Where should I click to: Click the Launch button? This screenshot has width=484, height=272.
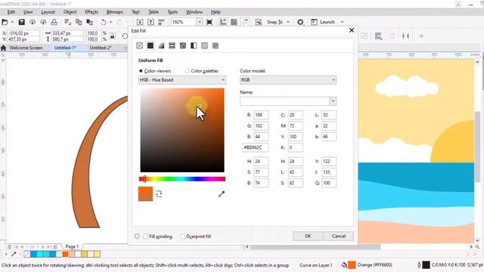pyautogui.click(x=323, y=22)
